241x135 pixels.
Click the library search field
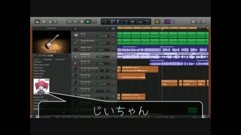point(51,55)
